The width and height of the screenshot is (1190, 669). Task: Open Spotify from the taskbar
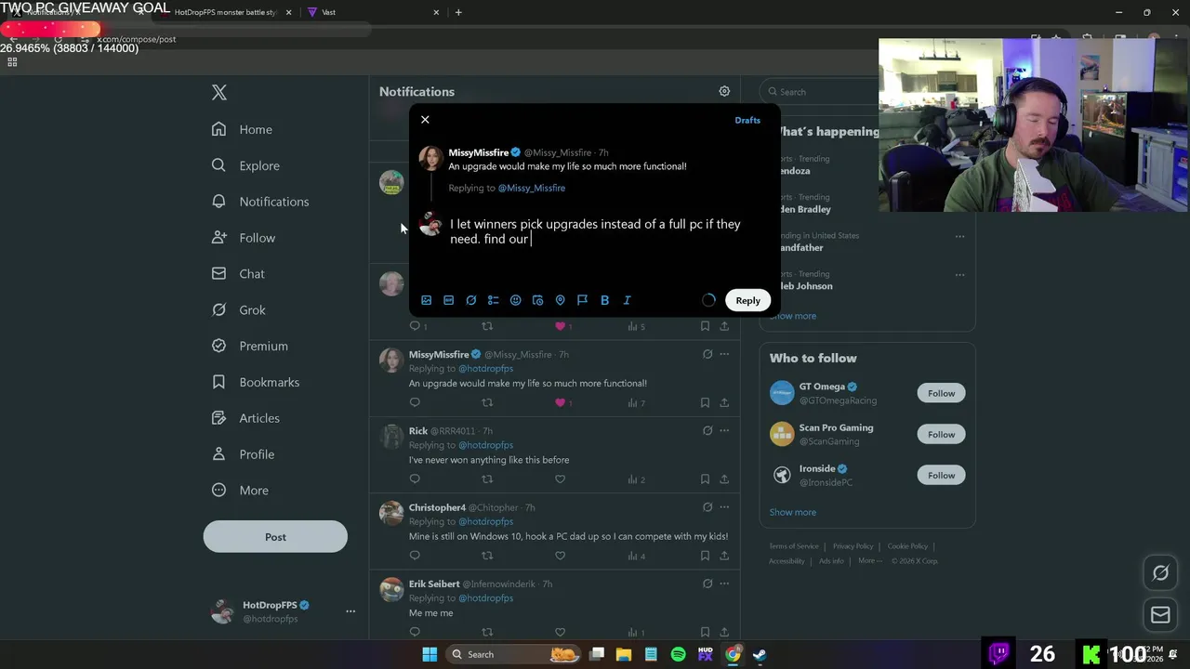pos(678,654)
